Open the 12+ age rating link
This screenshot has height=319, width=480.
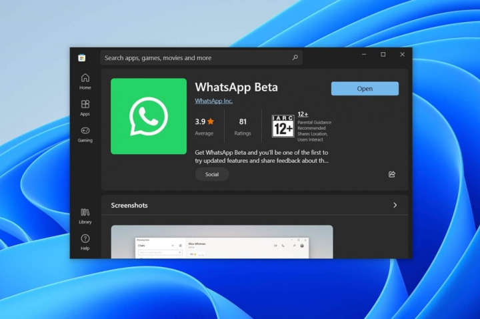click(303, 114)
